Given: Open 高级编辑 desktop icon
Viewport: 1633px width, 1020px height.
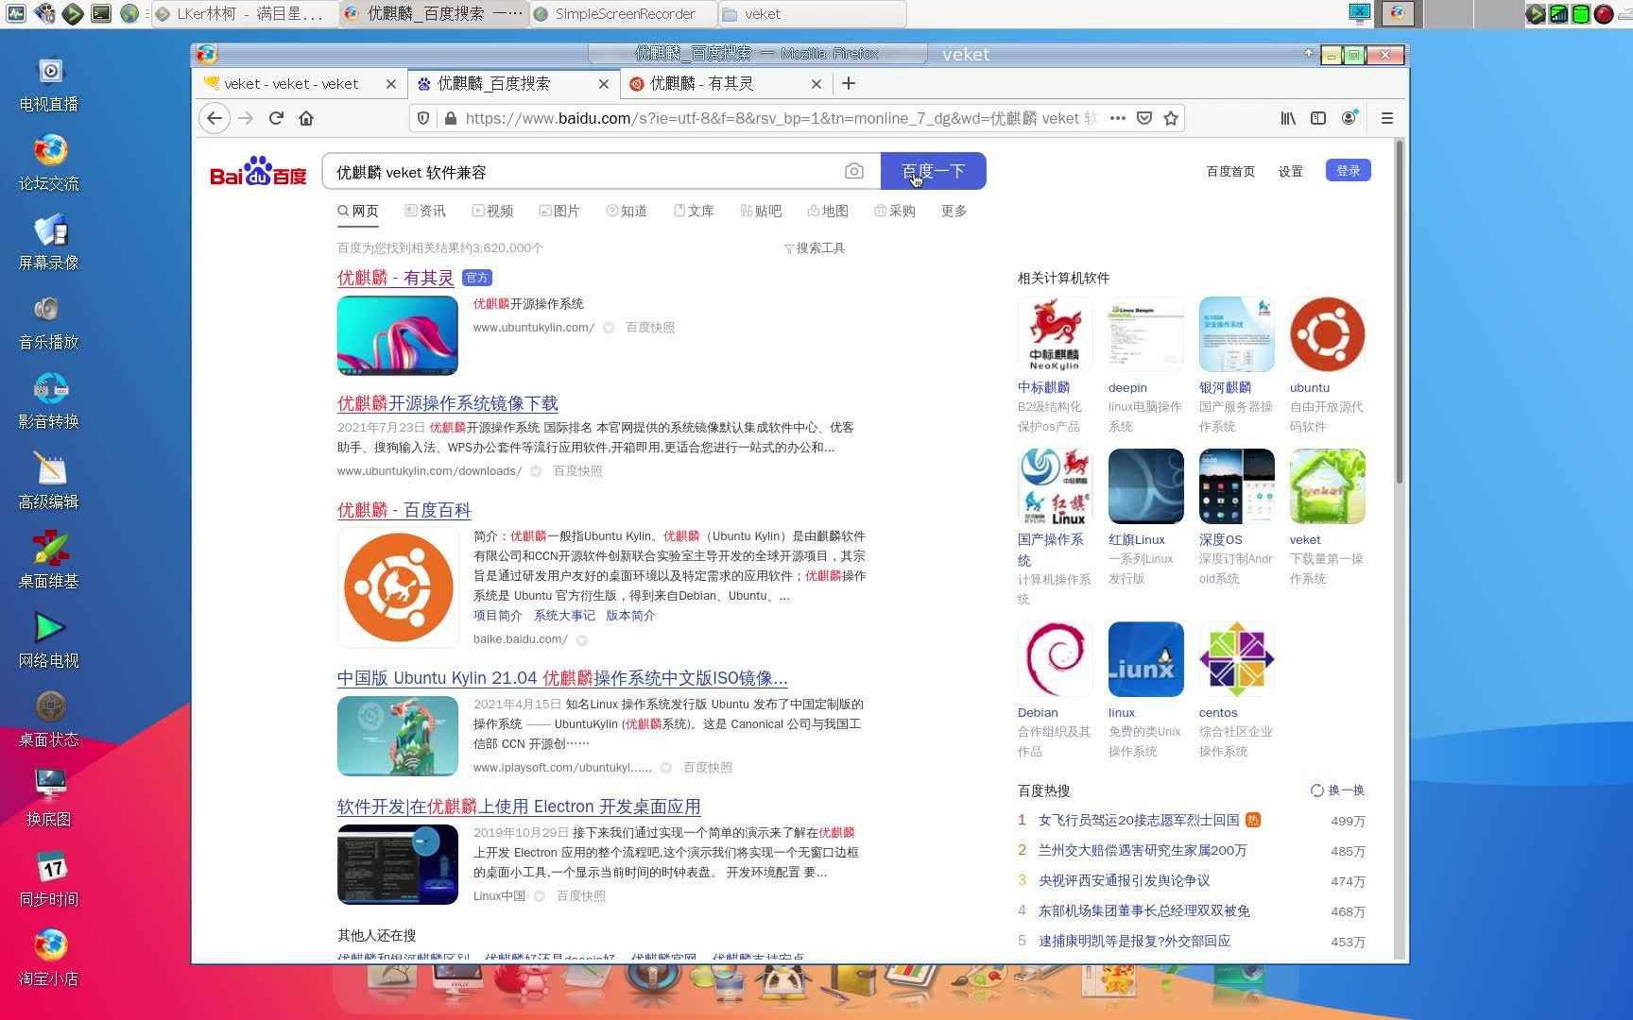Looking at the screenshot, I should pos(49,482).
